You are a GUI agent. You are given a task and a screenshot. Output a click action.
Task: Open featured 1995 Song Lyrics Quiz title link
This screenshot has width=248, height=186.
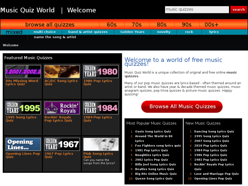coord(21,119)
